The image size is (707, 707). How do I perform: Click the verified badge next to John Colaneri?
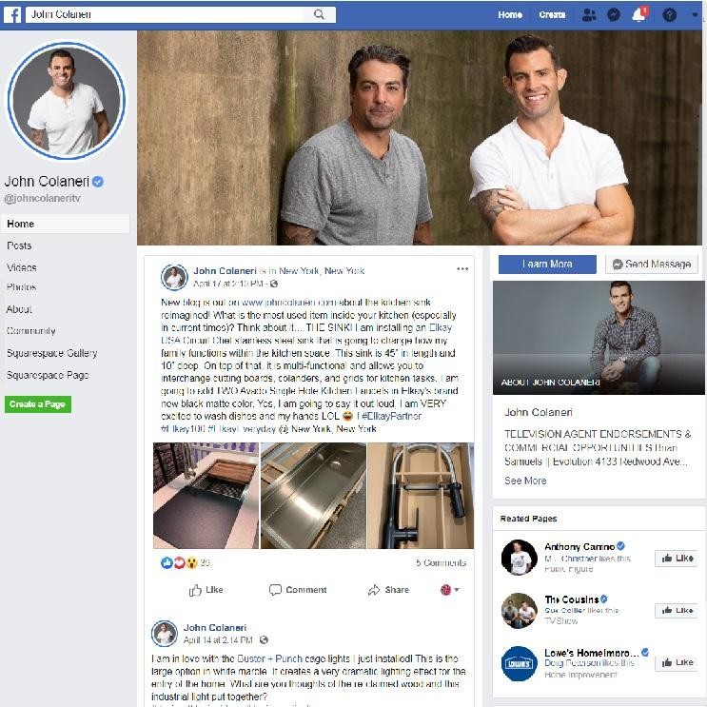click(x=98, y=182)
